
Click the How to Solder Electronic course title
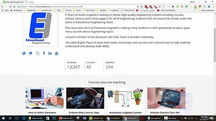(x=42, y=113)
